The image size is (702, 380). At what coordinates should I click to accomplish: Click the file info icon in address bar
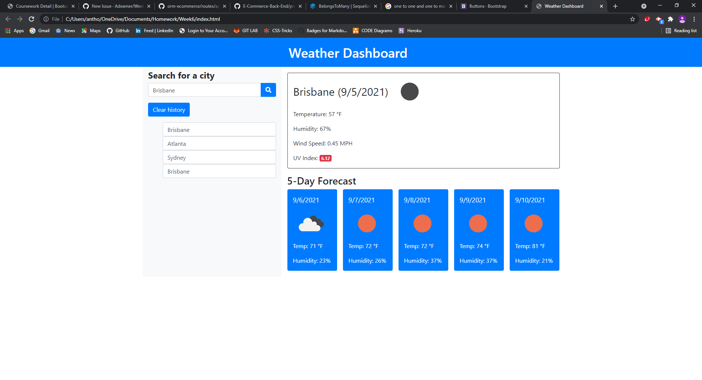[46, 19]
